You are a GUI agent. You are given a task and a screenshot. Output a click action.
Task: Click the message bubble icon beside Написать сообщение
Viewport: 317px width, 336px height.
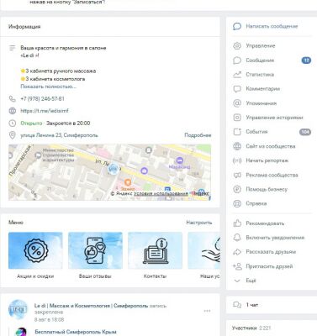(x=237, y=27)
